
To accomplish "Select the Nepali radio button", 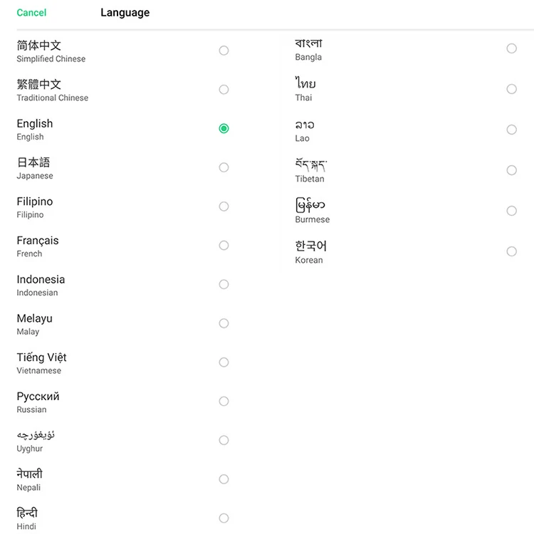I will pos(224,479).
